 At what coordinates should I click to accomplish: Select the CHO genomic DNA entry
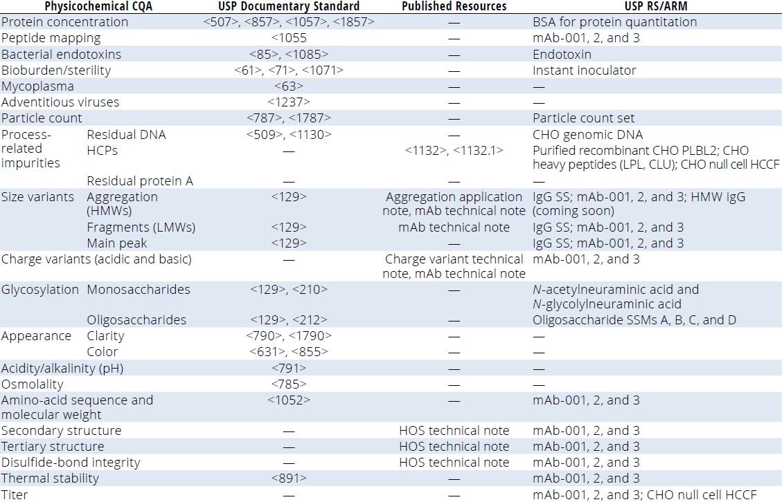[587, 134]
